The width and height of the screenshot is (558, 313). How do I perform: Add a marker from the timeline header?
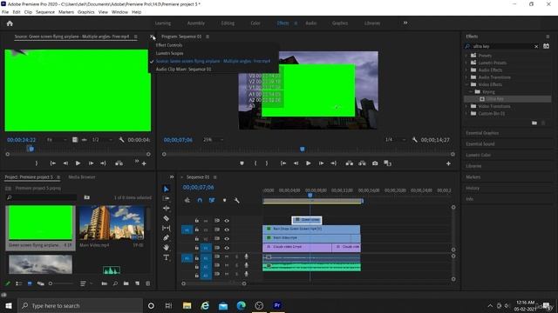tap(225, 201)
